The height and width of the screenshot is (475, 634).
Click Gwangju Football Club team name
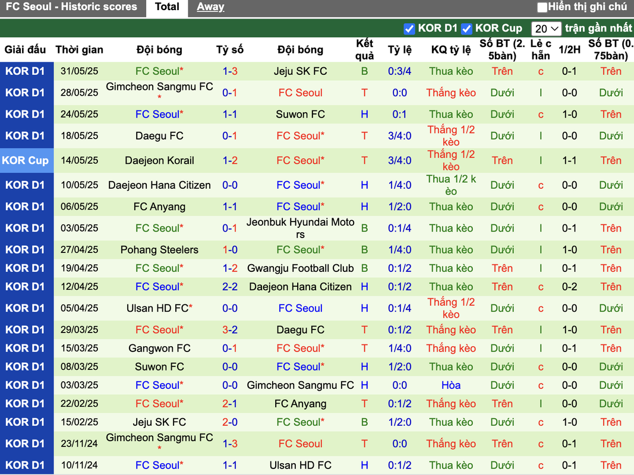(301, 268)
